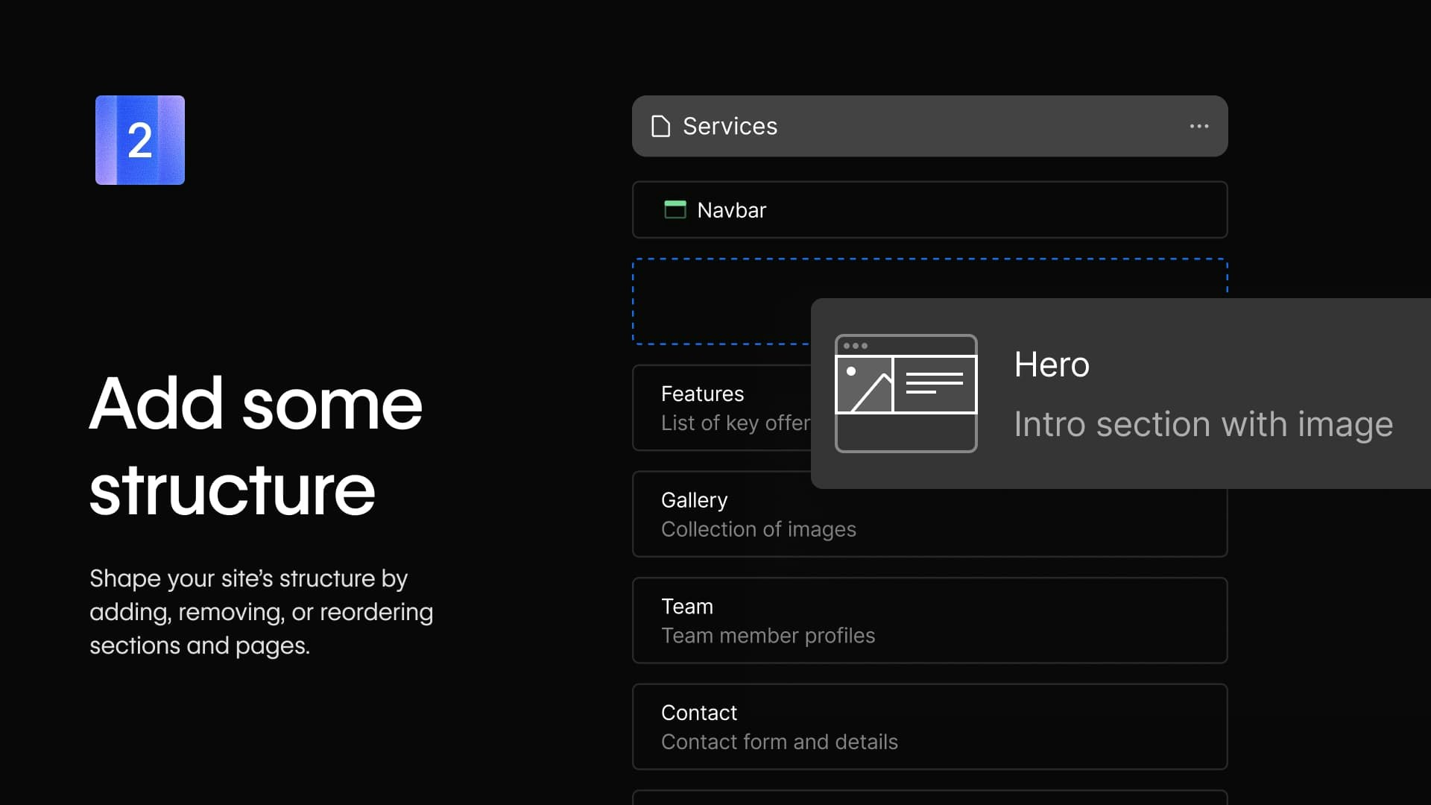Viewport: 1431px width, 805px height.
Task: Click the Hero card being dragged
Action: 1118,394
